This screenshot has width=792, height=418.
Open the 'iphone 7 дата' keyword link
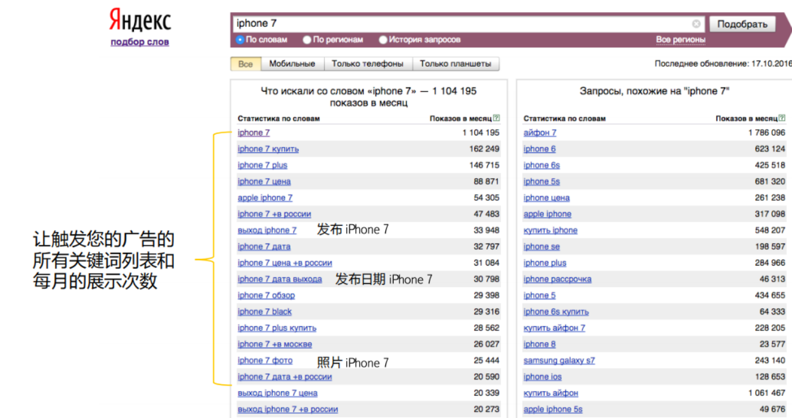264,247
